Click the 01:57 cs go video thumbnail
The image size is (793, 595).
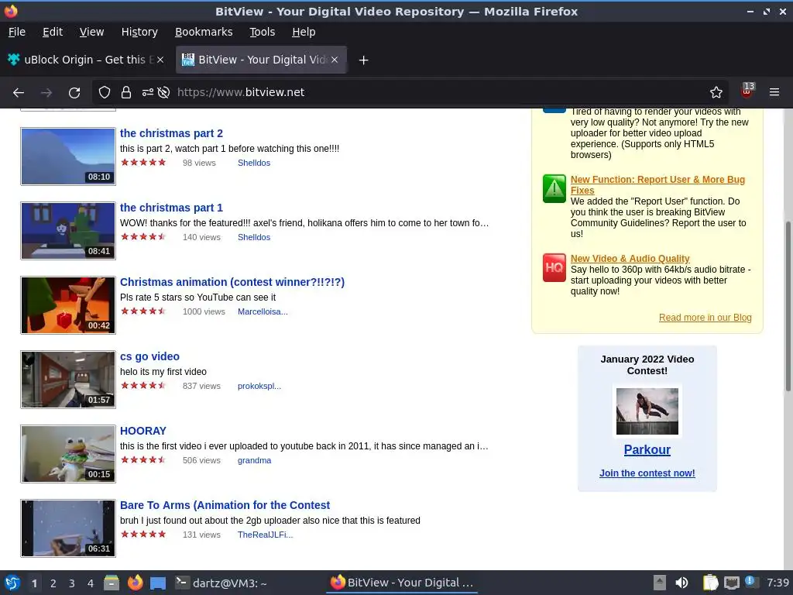[x=68, y=380]
